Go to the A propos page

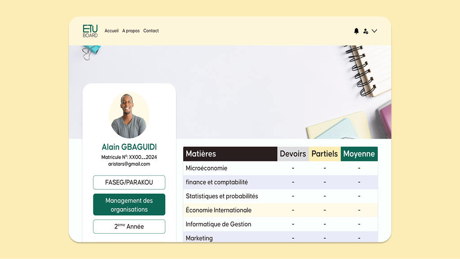click(x=131, y=31)
